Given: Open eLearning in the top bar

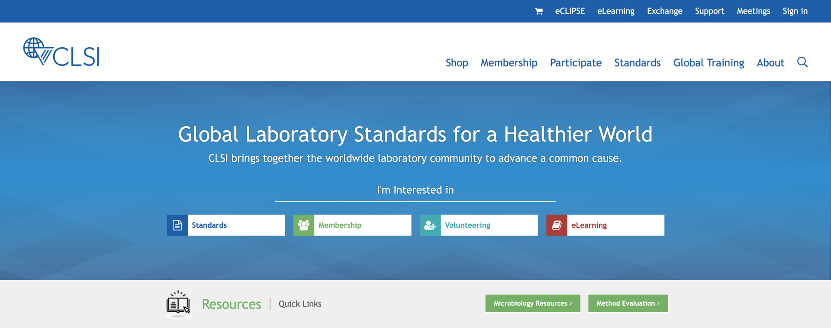Looking at the screenshot, I should [x=615, y=11].
